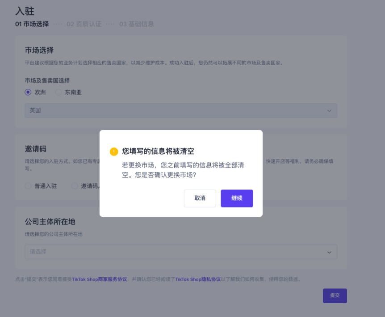Open the TikTok Shop商家服务协议 link
The height and width of the screenshot is (317, 385).
tap(100, 279)
